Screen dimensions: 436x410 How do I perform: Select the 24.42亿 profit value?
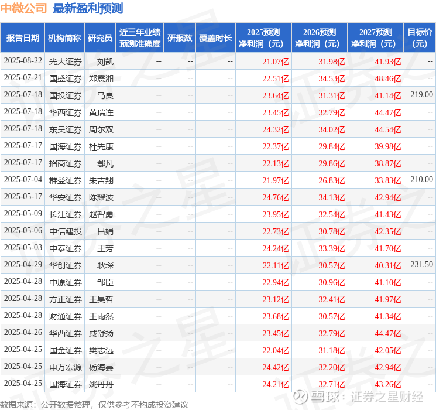pos(276,367)
